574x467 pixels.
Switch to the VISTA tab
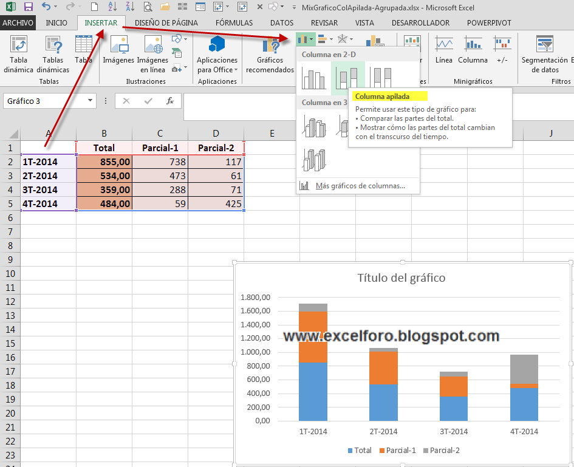(x=364, y=22)
